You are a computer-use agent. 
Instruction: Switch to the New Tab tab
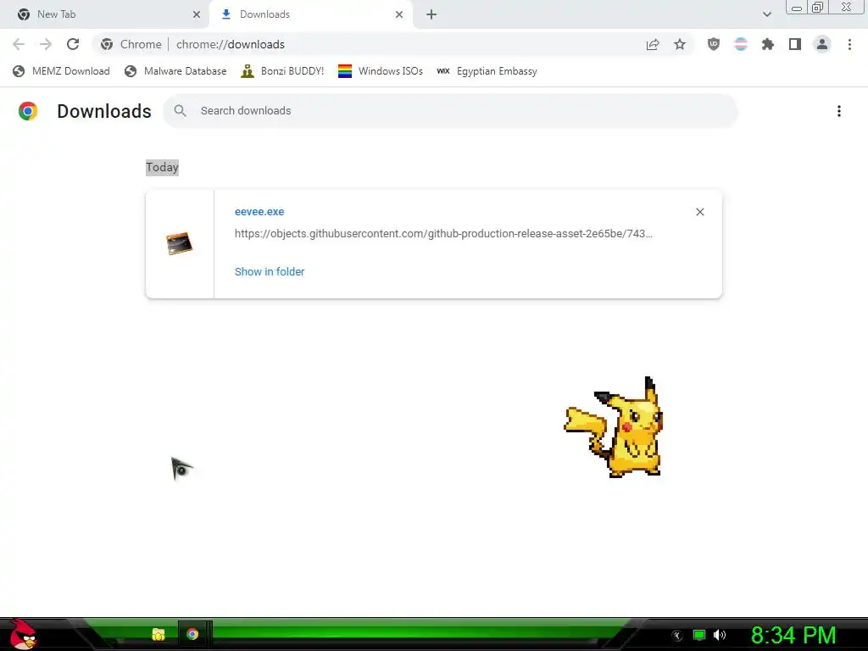pyautogui.click(x=105, y=14)
